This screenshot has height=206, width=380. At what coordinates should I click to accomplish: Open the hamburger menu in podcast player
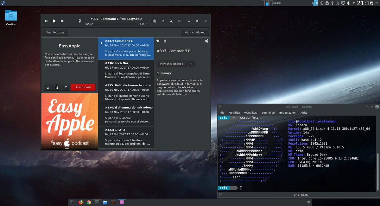pos(179,21)
